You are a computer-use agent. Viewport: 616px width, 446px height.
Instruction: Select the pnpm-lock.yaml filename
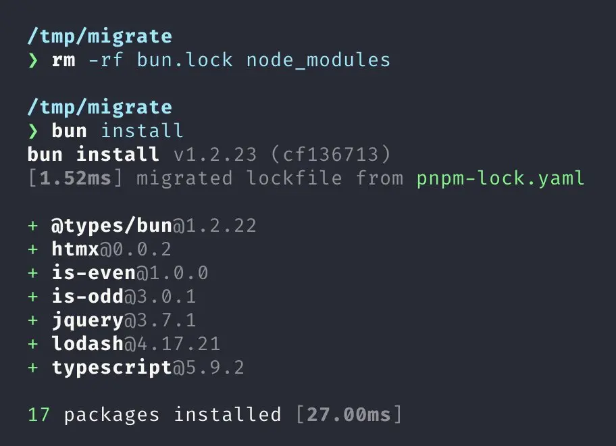(x=500, y=179)
